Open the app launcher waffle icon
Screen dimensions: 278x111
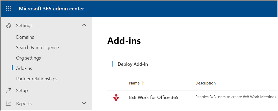8,9
